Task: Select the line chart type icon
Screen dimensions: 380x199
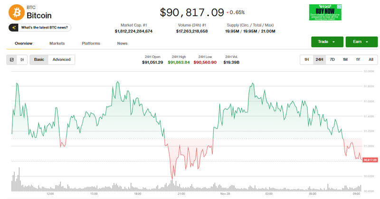Action: click(x=12, y=60)
